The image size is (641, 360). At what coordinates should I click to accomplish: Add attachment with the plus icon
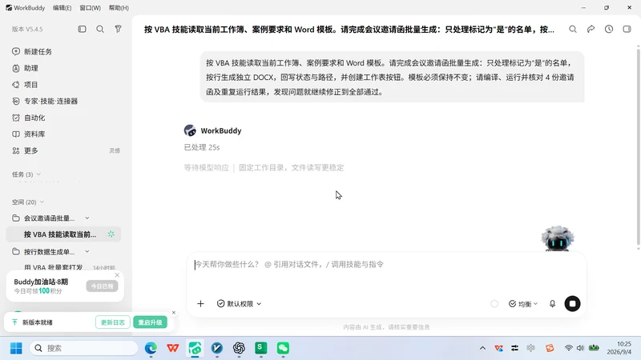coord(200,304)
